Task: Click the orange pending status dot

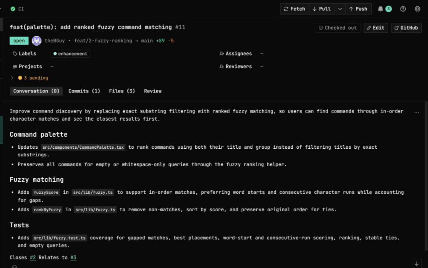Action: pyautogui.click(x=20, y=78)
